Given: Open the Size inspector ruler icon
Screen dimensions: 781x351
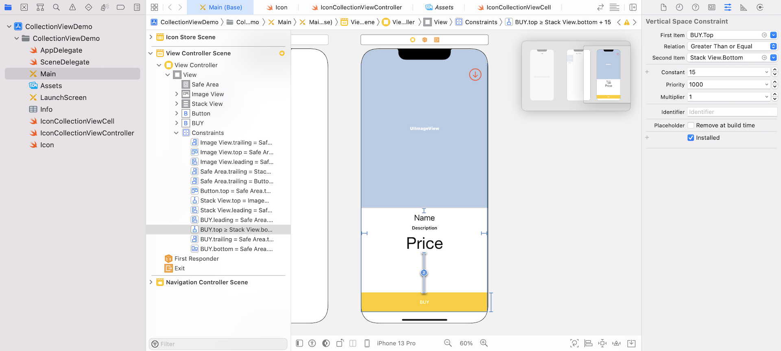Looking at the screenshot, I should tap(744, 7).
